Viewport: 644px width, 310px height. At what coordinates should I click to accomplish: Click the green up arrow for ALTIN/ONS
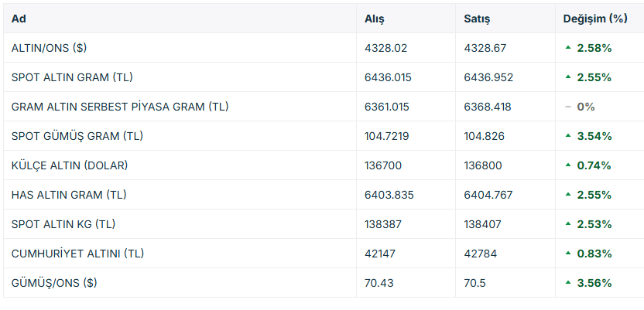568,48
